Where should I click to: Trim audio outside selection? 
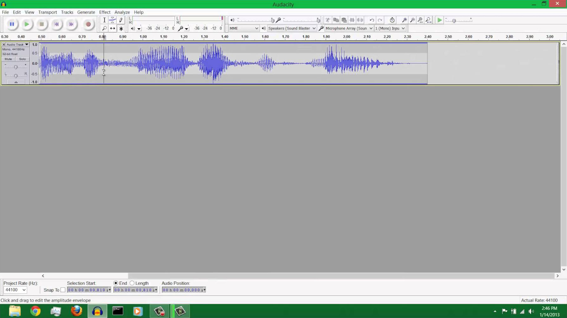(352, 20)
